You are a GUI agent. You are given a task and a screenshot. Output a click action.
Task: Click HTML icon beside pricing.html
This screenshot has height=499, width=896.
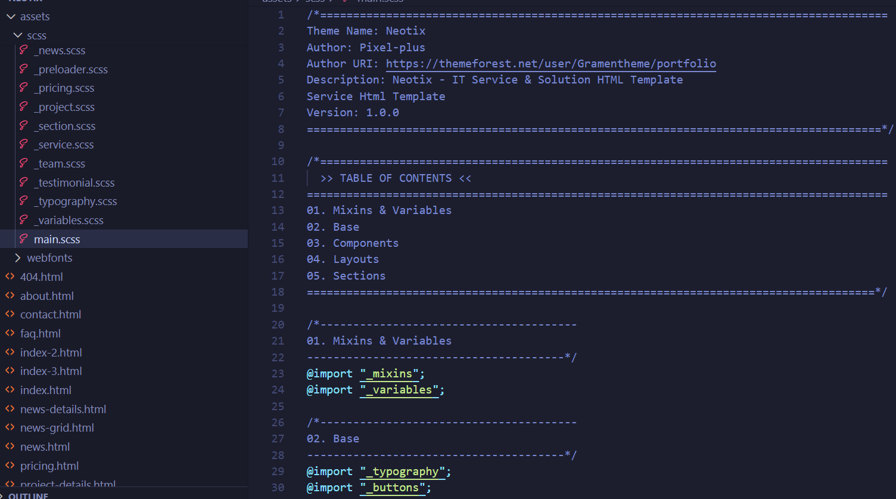10,466
